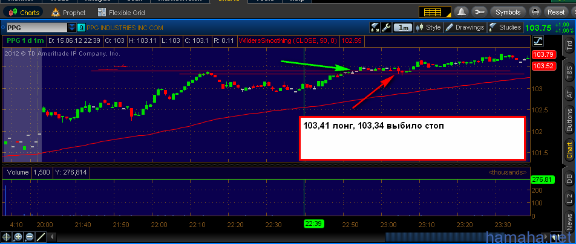Click the Symbols button
This screenshot has width=576, height=244.
508,12
